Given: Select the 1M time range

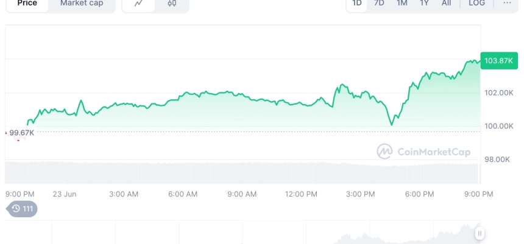Looking at the screenshot, I should point(402,3).
